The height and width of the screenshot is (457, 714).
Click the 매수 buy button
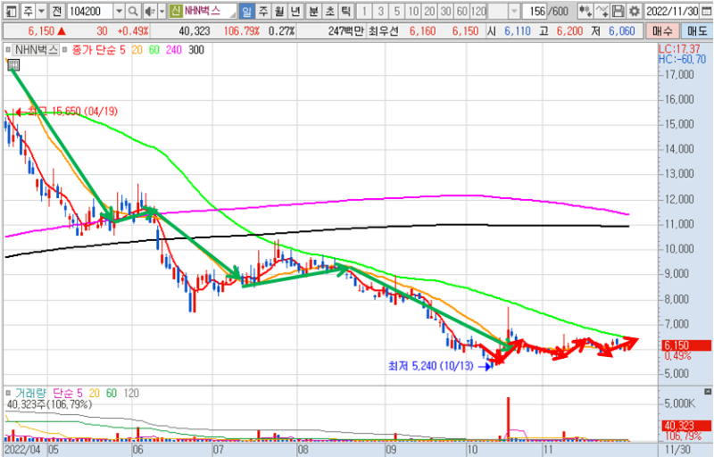[662, 31]
